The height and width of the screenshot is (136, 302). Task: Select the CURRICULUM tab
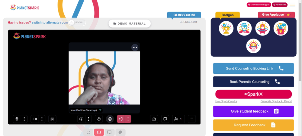[x=188, y=22]
